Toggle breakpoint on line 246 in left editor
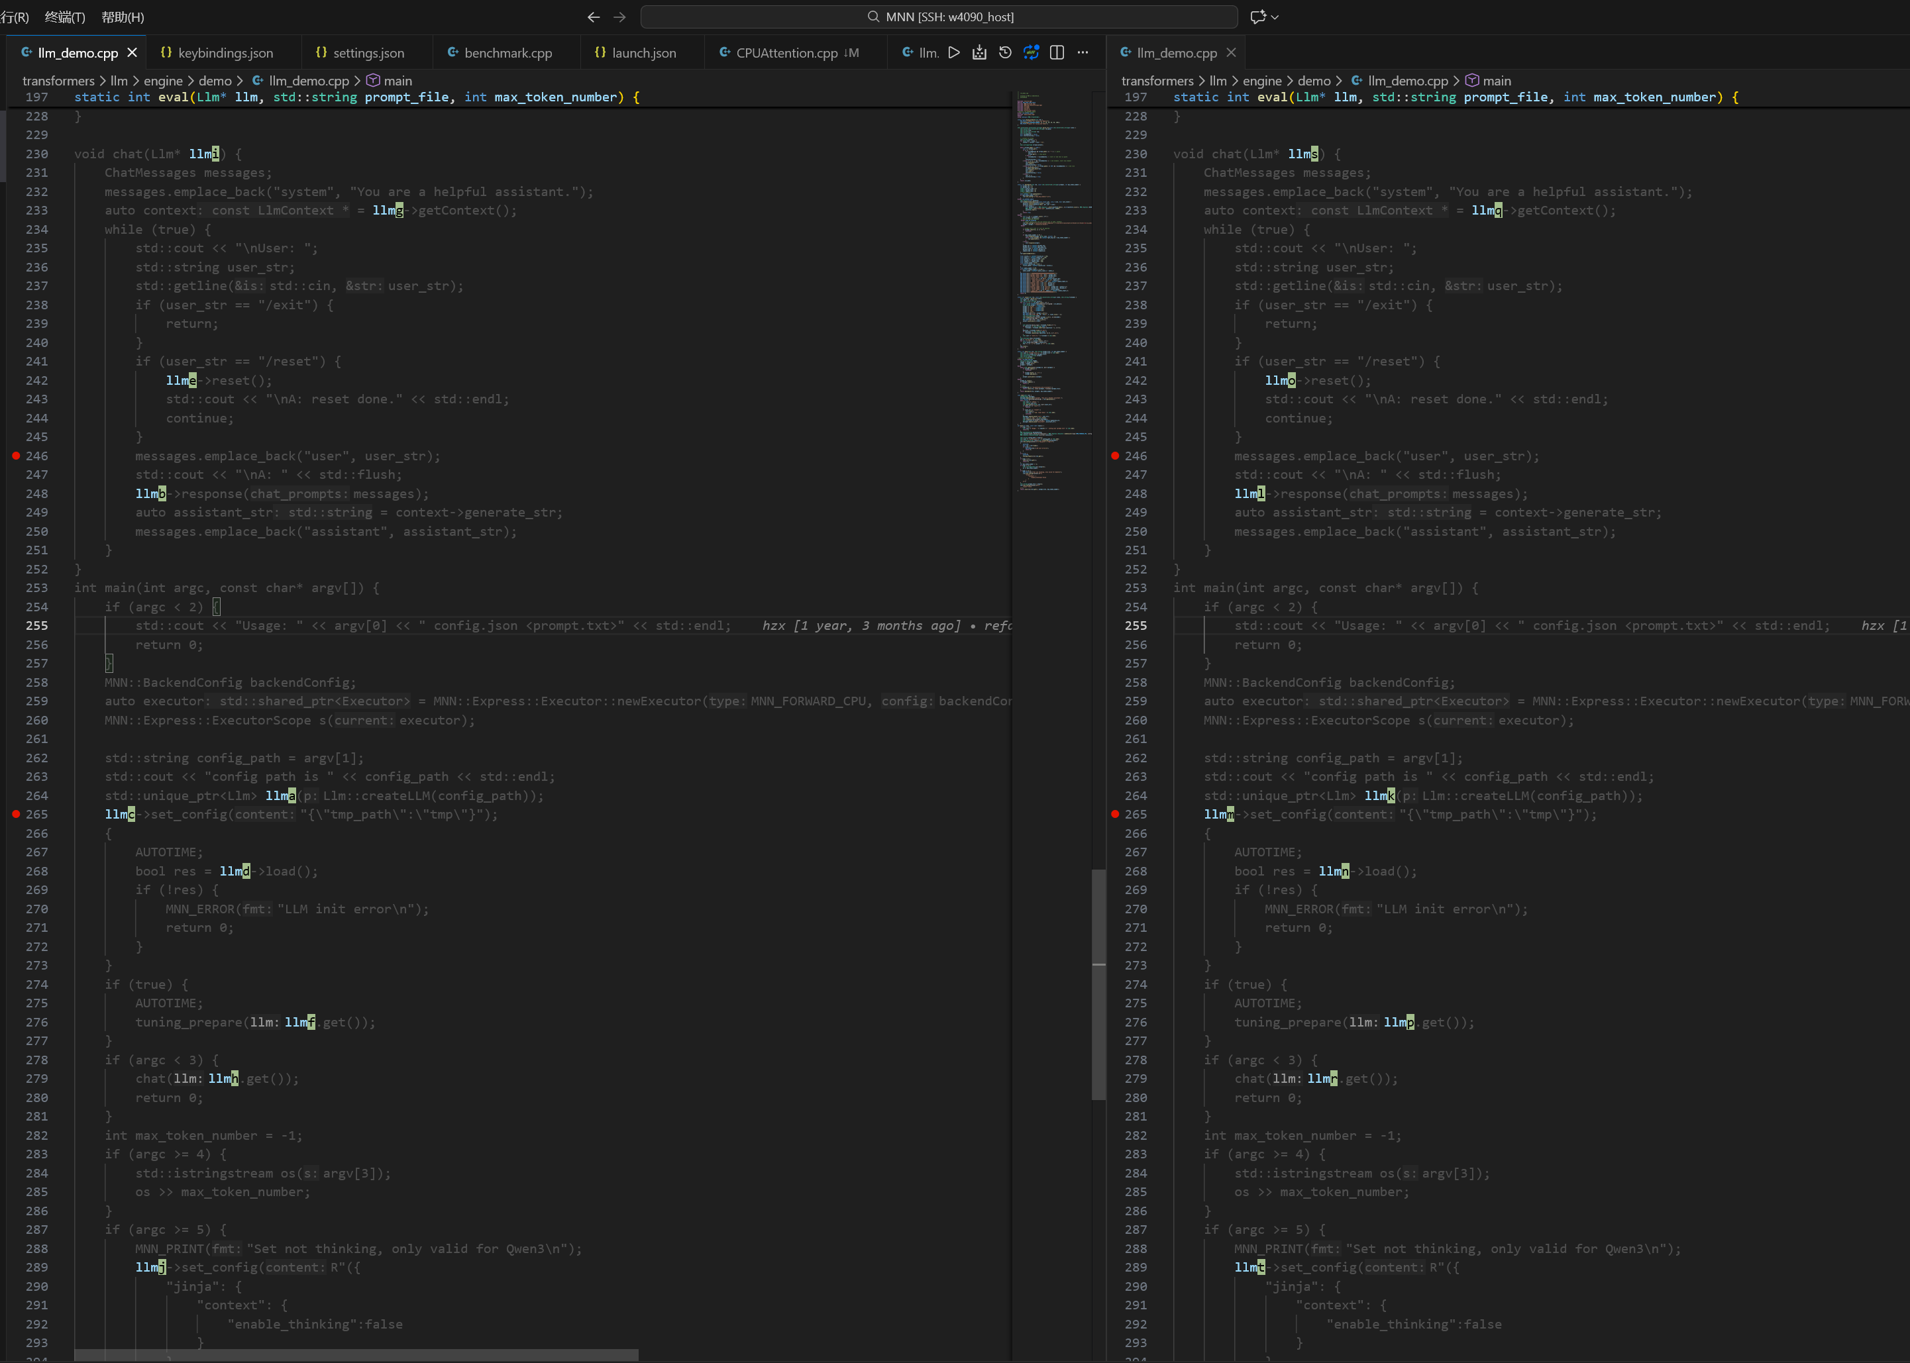Screen dimensions: 1910x1363 tap(16, 456)
